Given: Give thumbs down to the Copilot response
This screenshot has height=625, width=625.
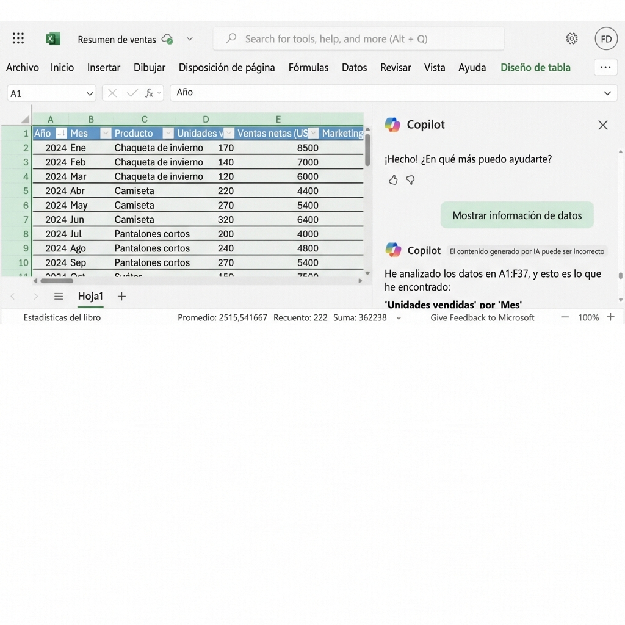Looking at the screenshot, I should (x=410, y=179).
